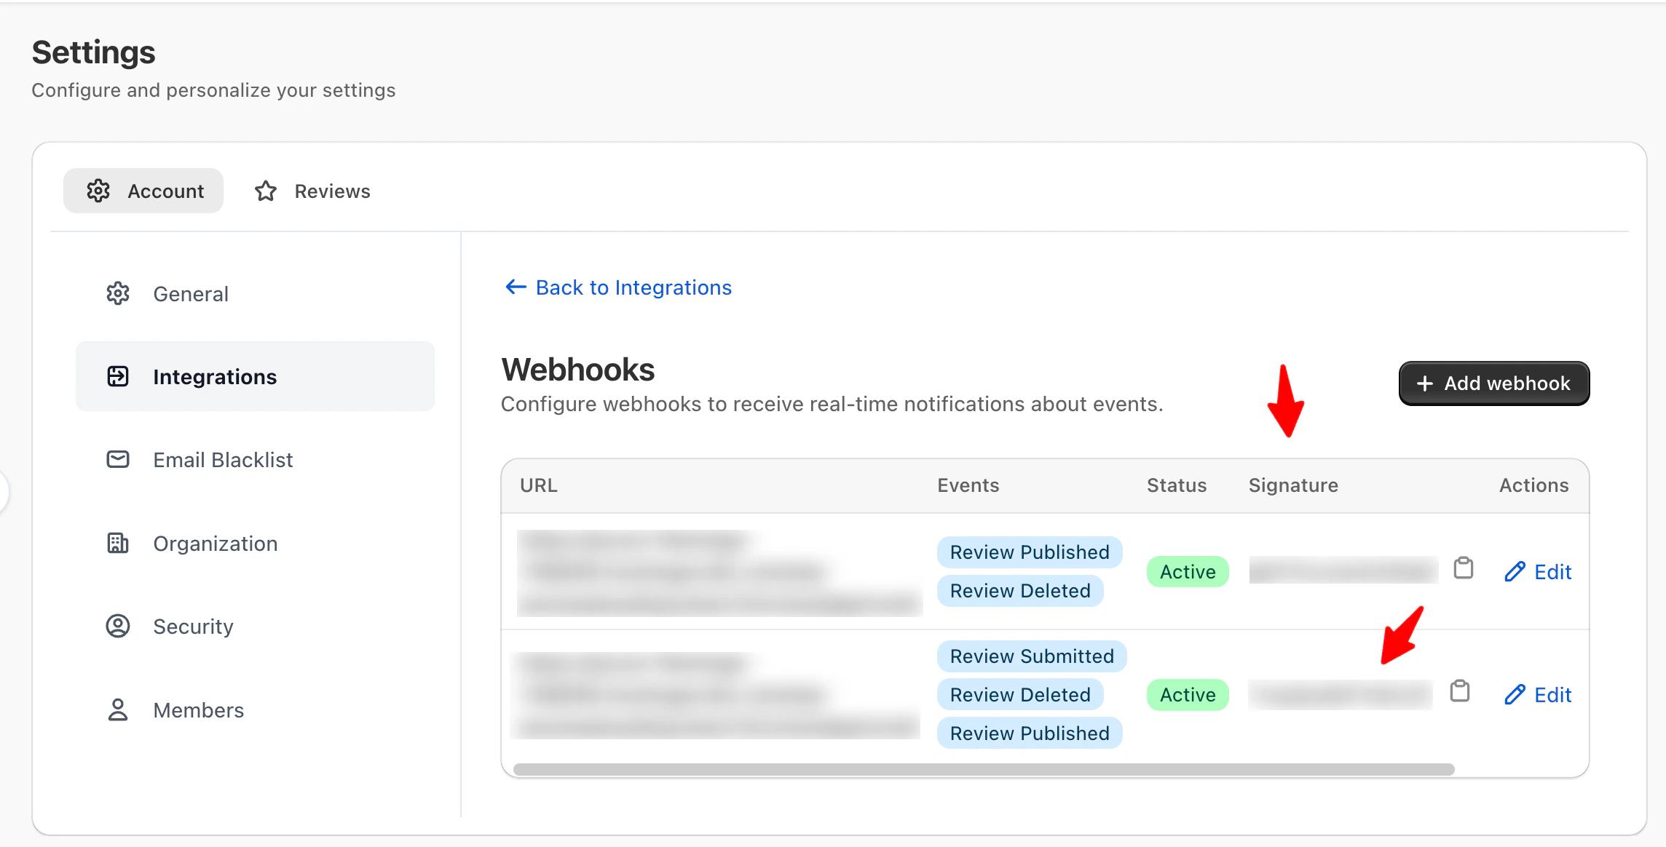Switch to the Account tab
The height and width of the screenshot is (847, 1666).
click(143, 191)
